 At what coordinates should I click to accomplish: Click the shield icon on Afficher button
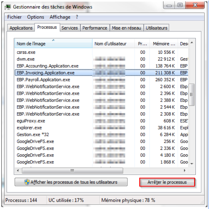(x=27, y=182)
